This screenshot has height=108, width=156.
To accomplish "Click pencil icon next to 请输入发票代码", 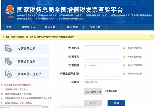I will pos(124,48).
